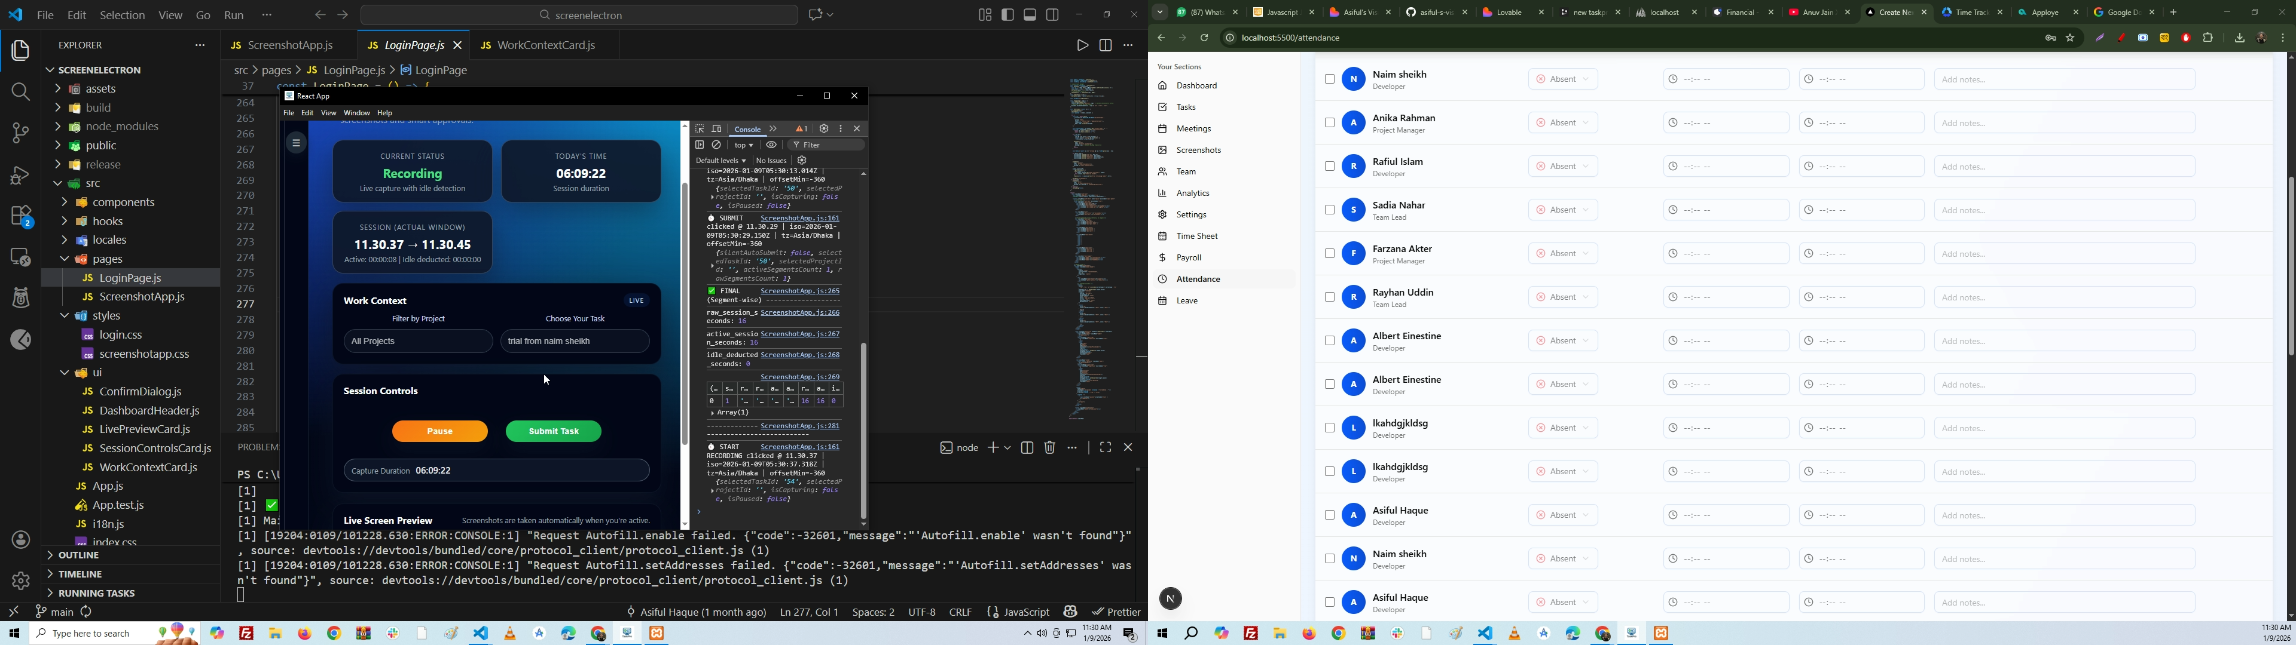Open Run and Debug sidebar icon

(x=20, y=174)
